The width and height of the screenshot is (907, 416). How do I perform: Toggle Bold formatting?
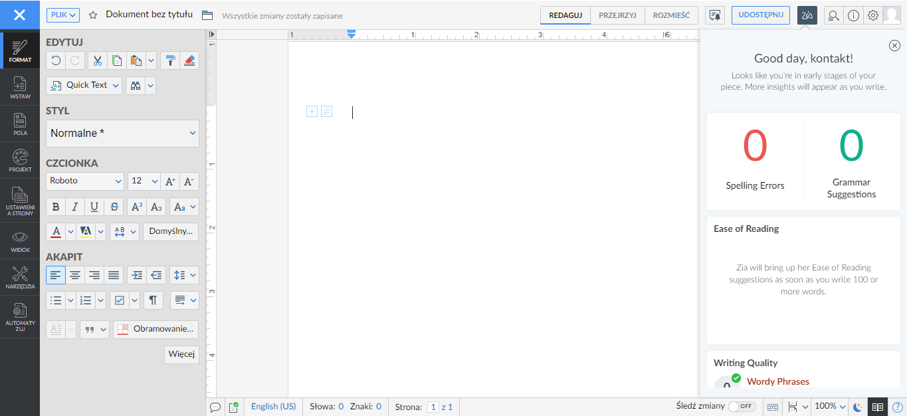56,207
